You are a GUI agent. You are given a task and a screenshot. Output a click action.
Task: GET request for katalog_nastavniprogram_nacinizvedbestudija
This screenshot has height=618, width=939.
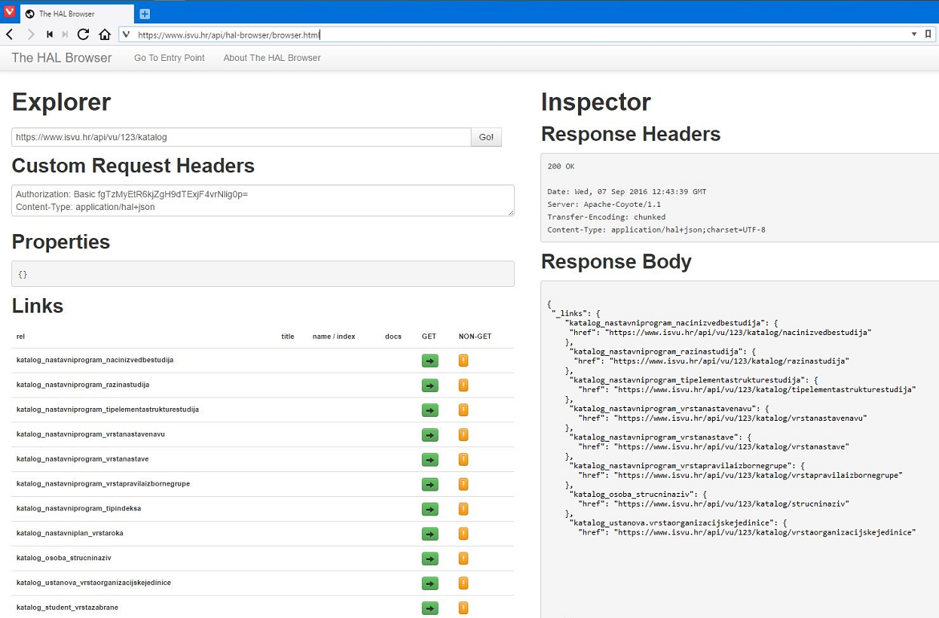coord(430,361)
